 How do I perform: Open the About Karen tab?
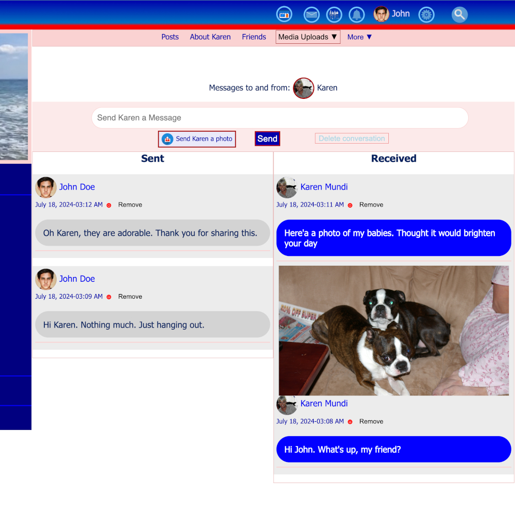pos(210,37)
